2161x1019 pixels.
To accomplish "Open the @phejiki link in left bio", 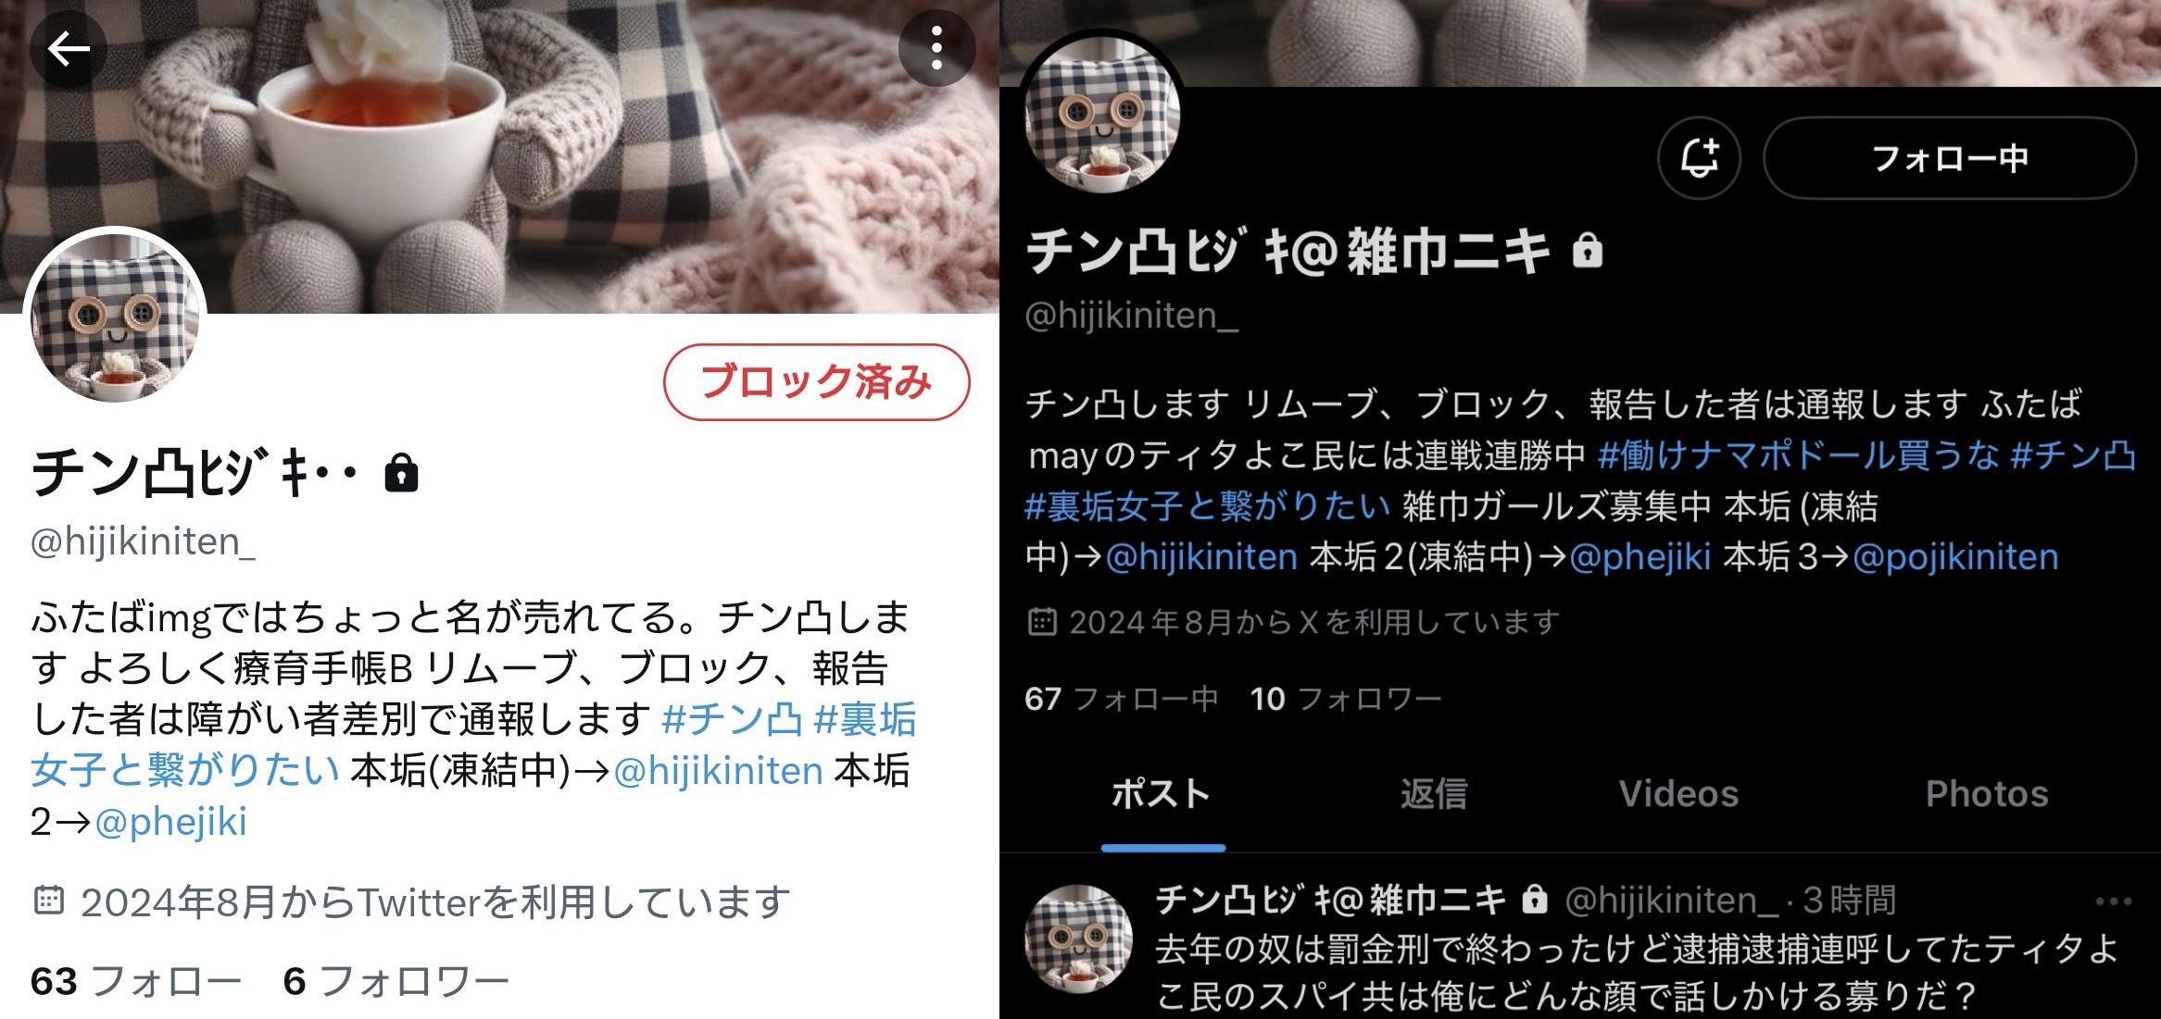I will pos(170,821).
